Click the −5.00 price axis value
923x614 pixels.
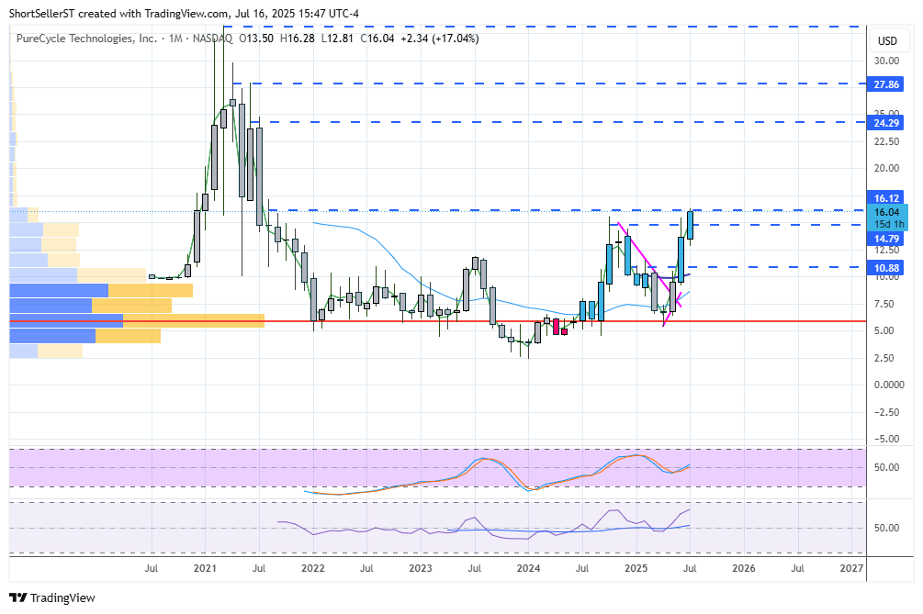(x=886, y=439)
